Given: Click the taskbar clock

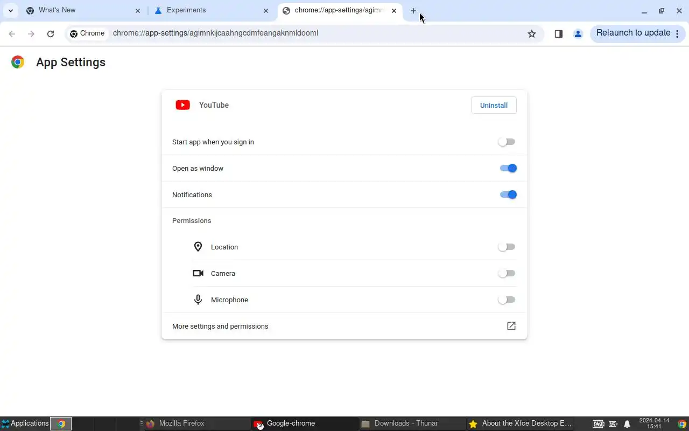Looking at the screenshot, I should pyautogui.click(x=655, y=424).
